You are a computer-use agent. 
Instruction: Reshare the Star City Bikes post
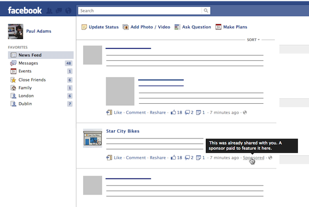pos(158,158)
